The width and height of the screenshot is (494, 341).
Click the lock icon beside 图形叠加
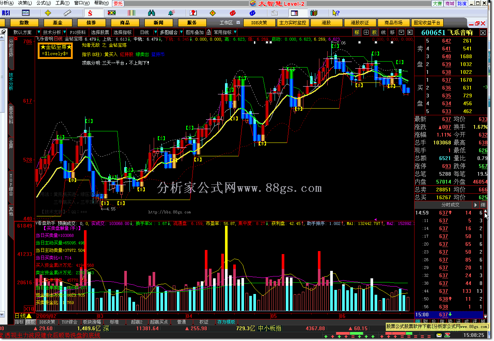[209, 32]
